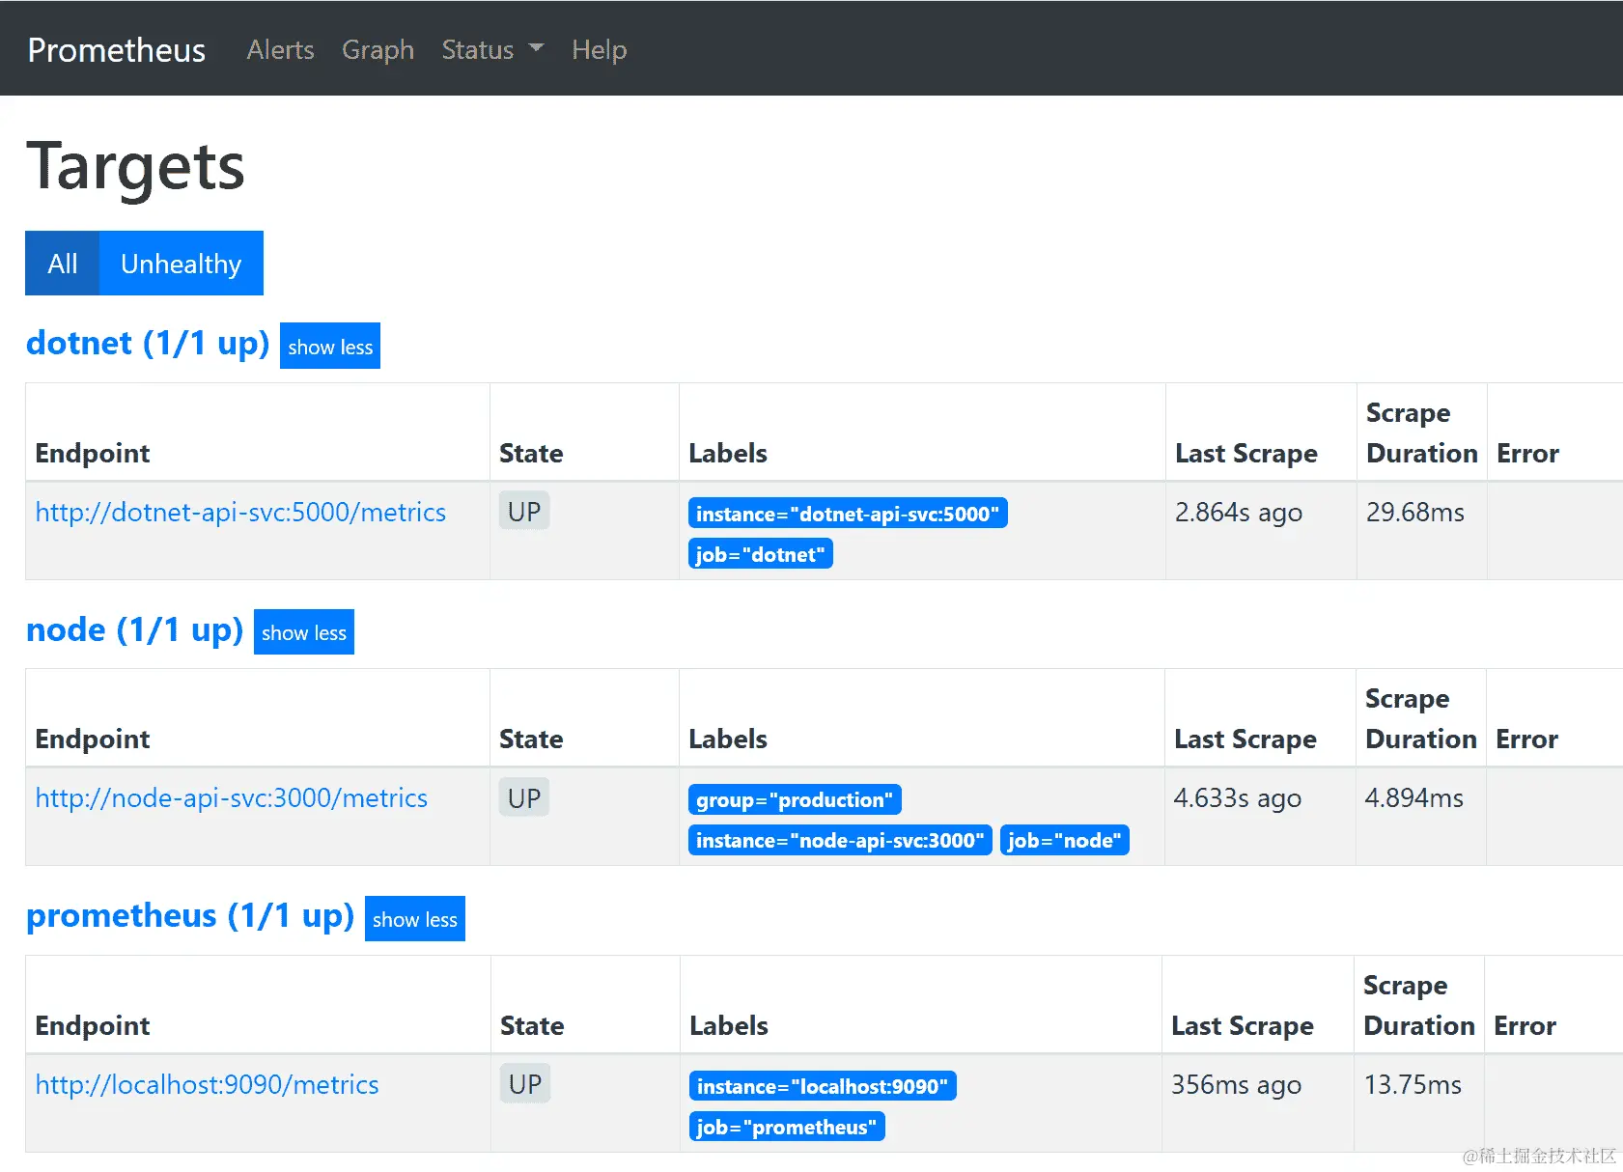Click the Endpoint column header in dotnet table

point(93,454)
